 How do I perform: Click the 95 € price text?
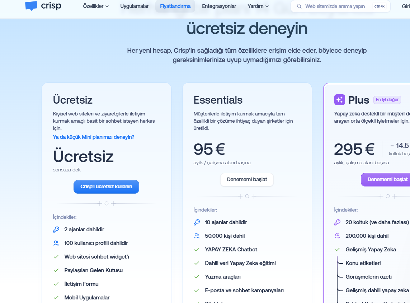pos(209,149)
